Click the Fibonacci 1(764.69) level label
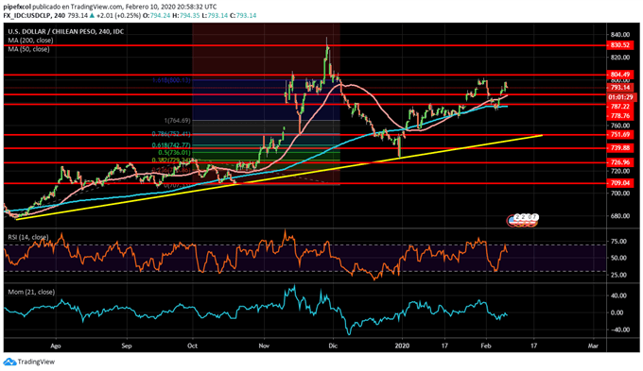This screenshot has width=643, height=371. [177, 121]
